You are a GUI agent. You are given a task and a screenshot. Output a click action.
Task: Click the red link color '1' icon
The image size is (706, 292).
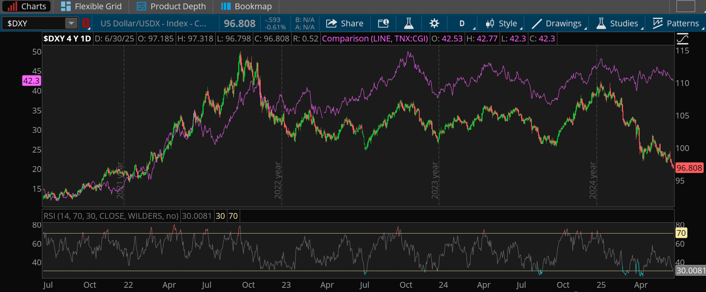coord(86,23)
